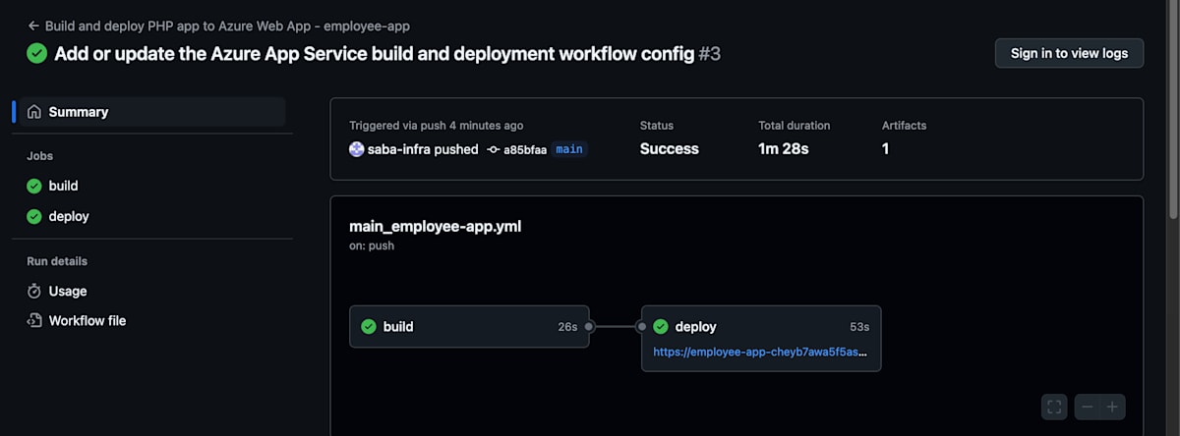Click the saba-infra avatar icon
The width and height of the screenshot is (1180, 436).
(357, 149)
